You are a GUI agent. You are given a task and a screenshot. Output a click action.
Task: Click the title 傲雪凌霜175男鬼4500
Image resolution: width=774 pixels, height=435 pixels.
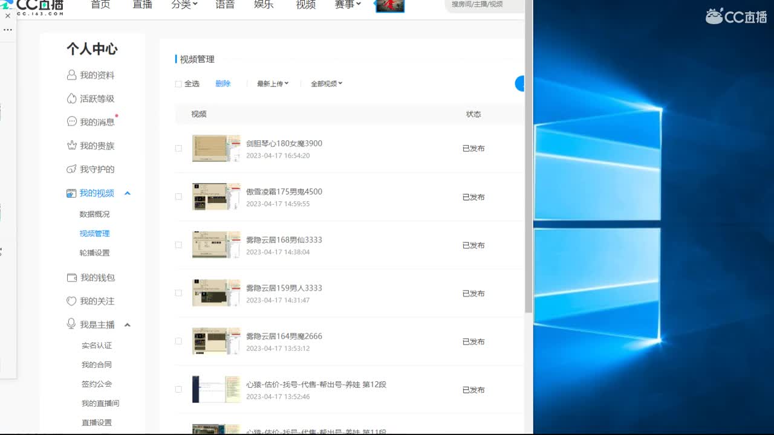tap(284, 192)
